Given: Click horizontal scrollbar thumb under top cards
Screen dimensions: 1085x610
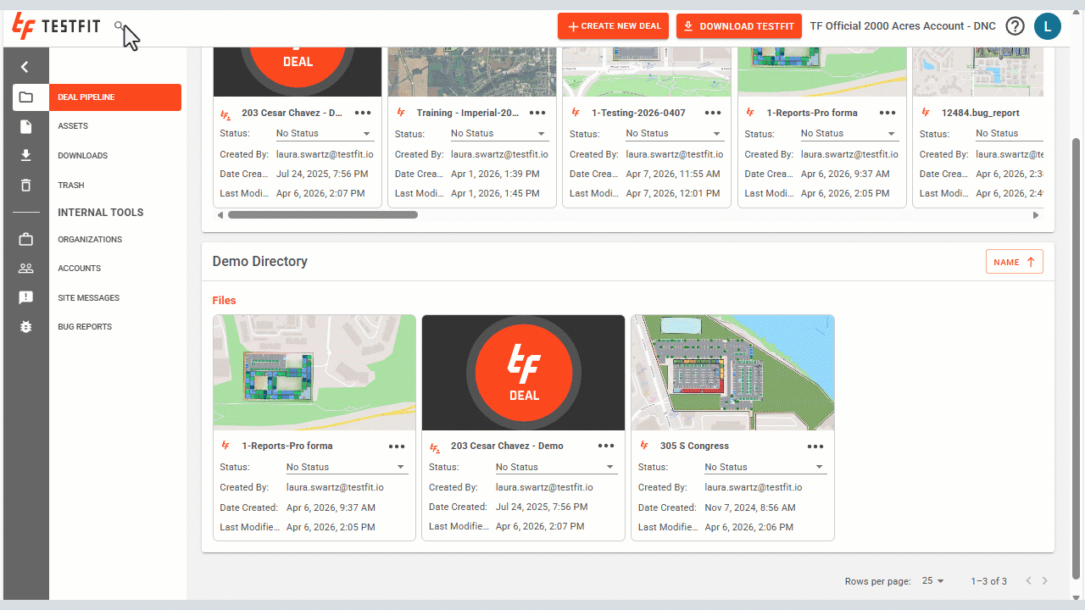Looking at the screenshot, I should [322, 215].
